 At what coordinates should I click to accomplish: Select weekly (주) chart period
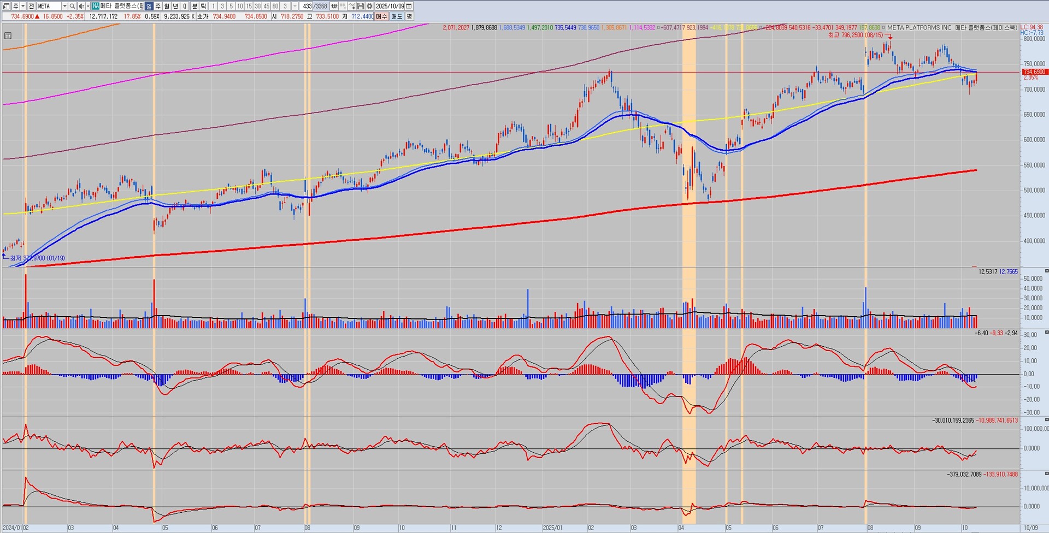158,6
